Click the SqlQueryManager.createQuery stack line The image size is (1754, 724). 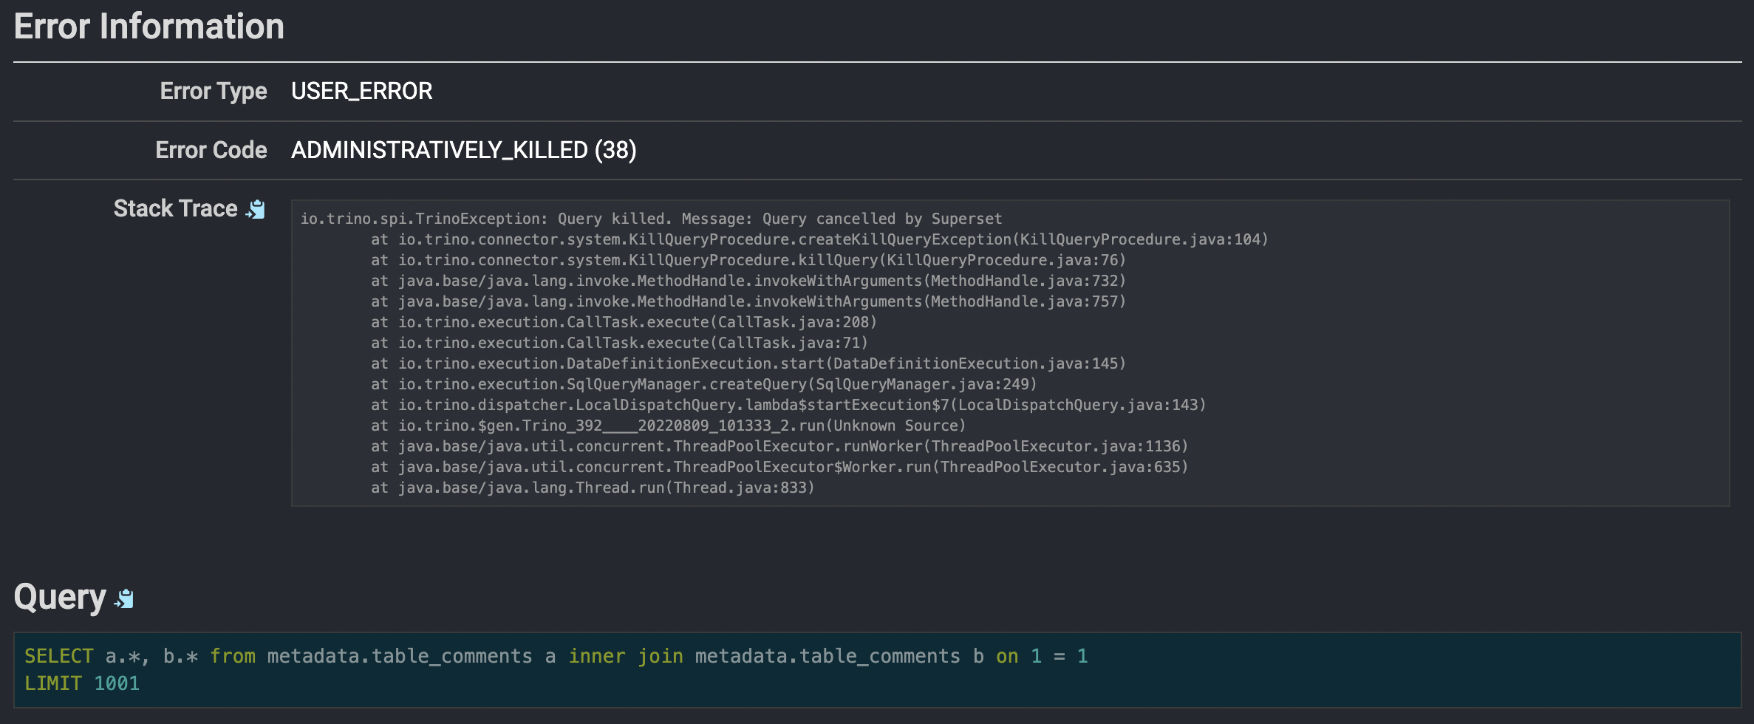703,384
